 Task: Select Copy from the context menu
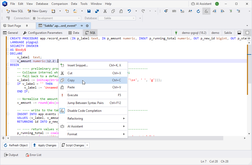(x=93, y=80)
